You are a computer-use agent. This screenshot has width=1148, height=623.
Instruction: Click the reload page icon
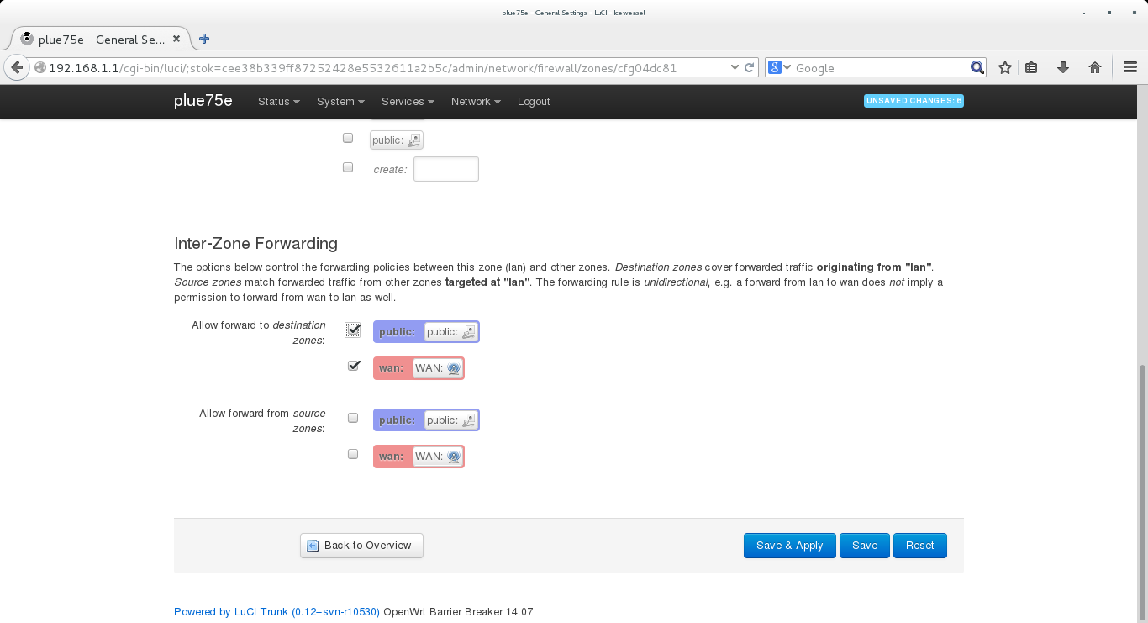[750, 68]
